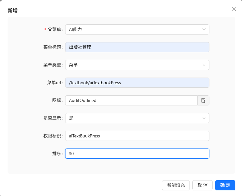The image size is (242, 196).
Task: Open the icon picker beside AuditOutlined
Action: click(x=203, y=100)
